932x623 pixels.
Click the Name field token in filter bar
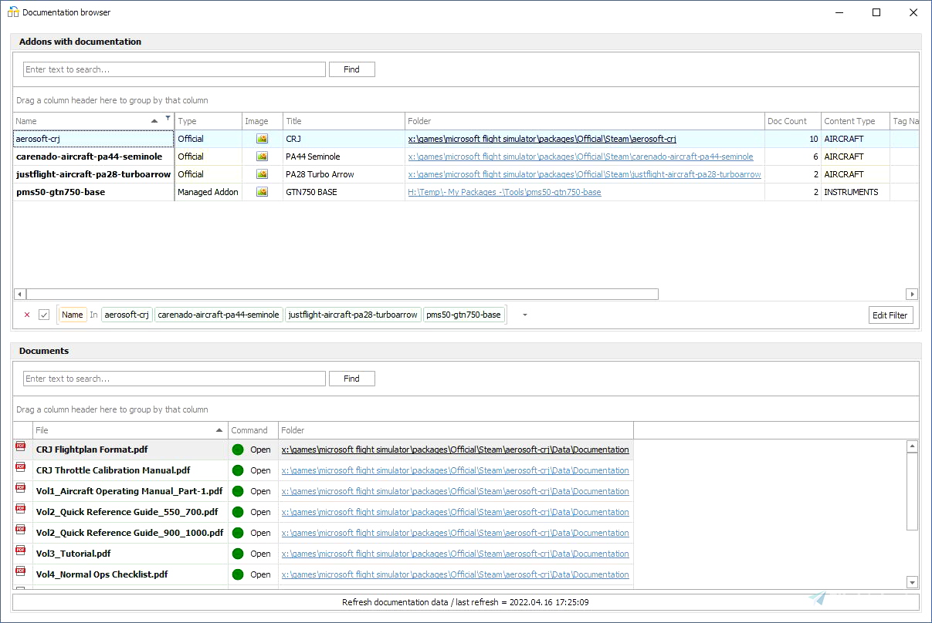(73, 315)
